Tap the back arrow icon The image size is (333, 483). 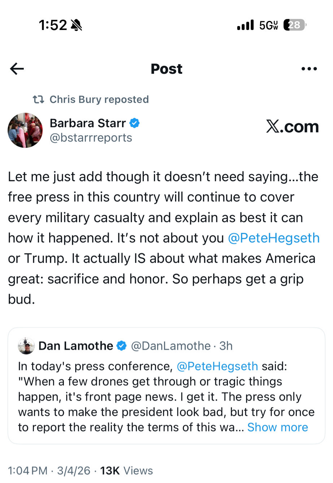point(17,69)
